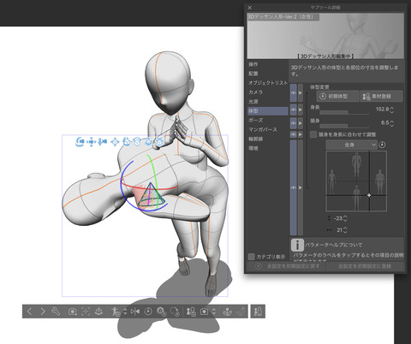
Task: Select the object camera-view rotate manipulator icon
Action: point(127,141)
